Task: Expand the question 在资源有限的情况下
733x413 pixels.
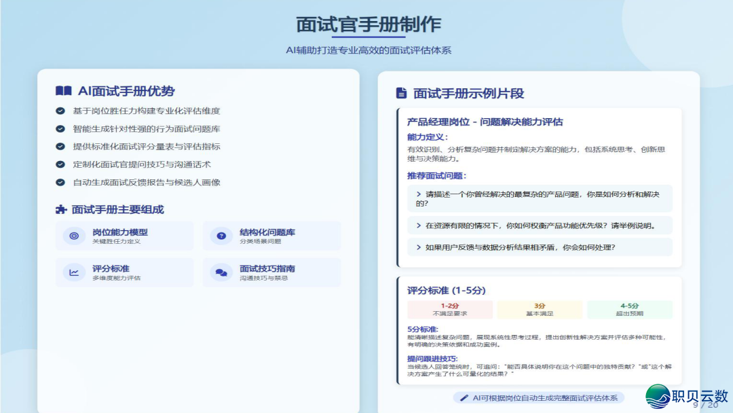Action: click(540, 226)
